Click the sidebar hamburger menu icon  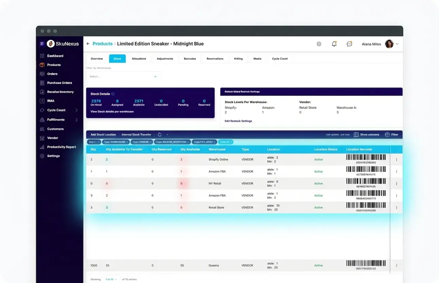click(42, 44)
